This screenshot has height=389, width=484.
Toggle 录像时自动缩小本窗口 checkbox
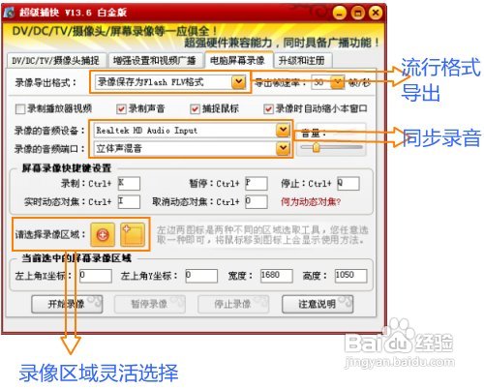point(268,108)
